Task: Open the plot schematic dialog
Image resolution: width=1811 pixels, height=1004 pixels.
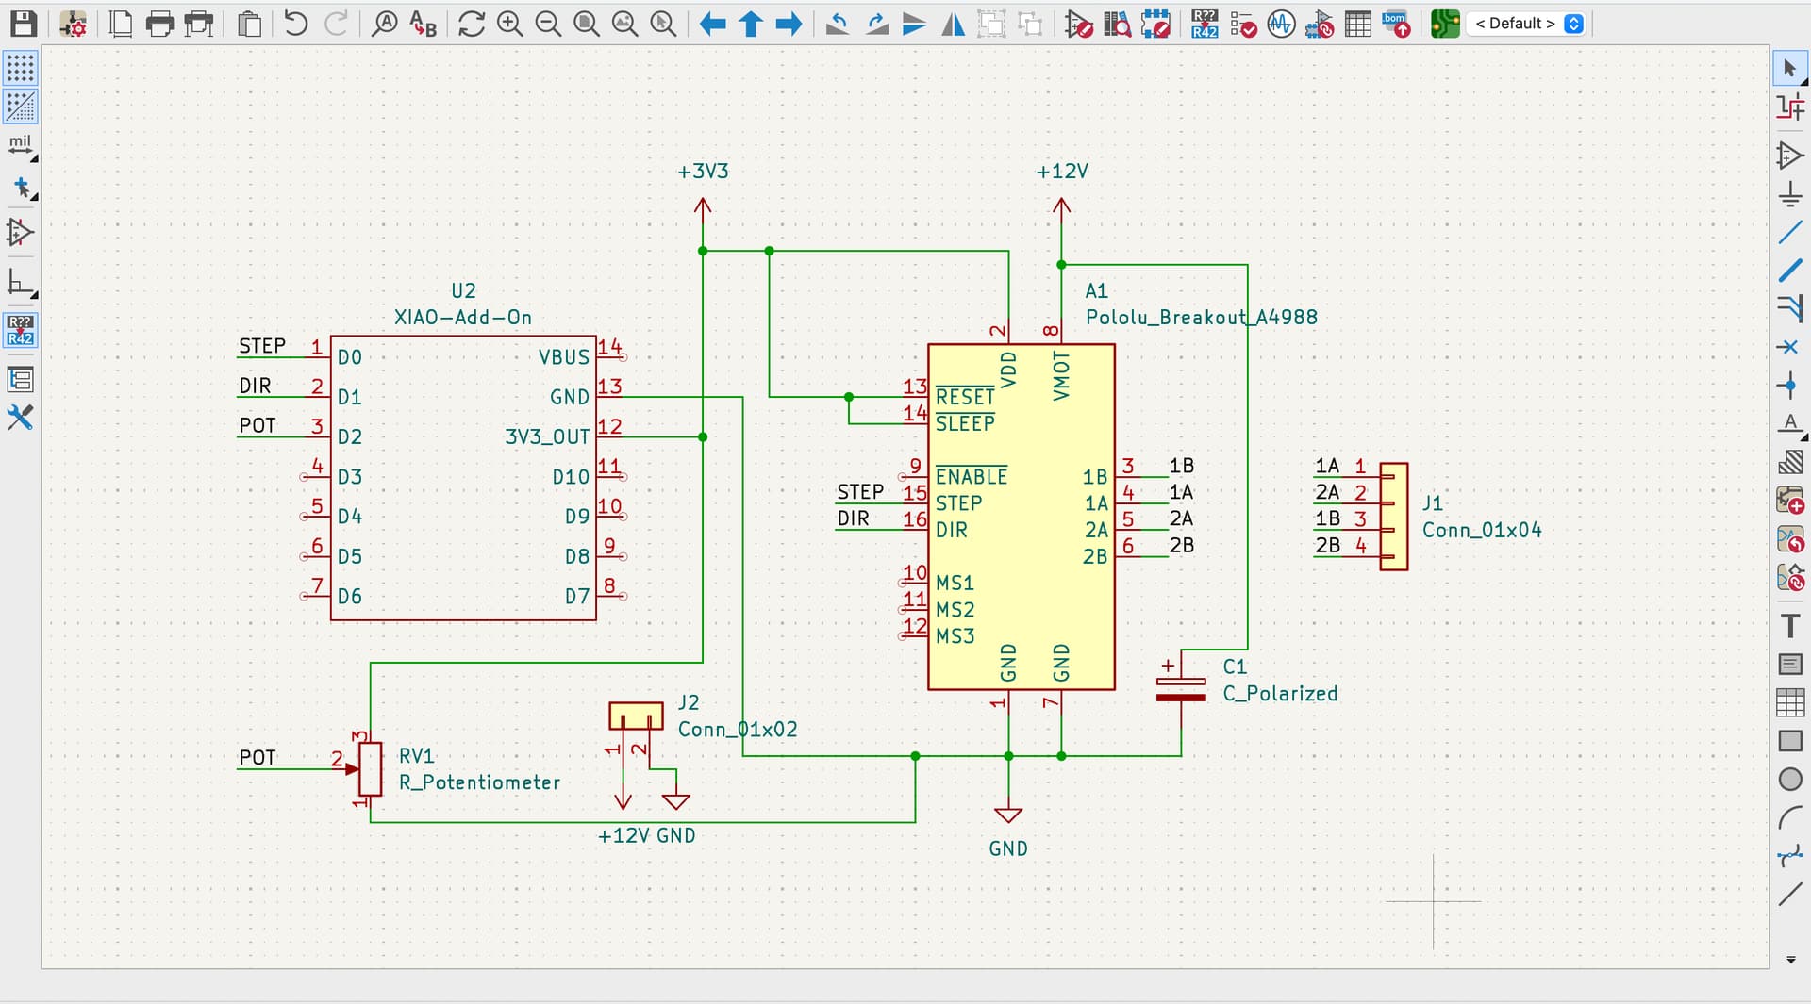Action: 198,24
